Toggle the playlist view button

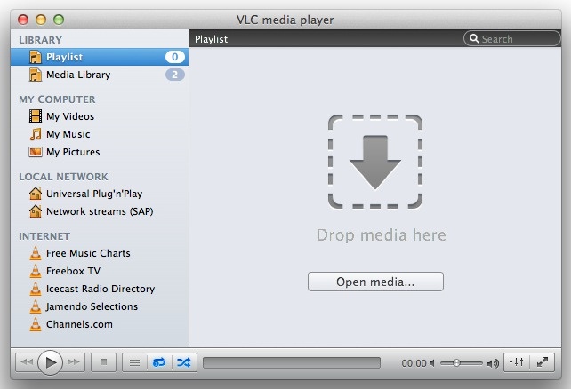point(134,362)
